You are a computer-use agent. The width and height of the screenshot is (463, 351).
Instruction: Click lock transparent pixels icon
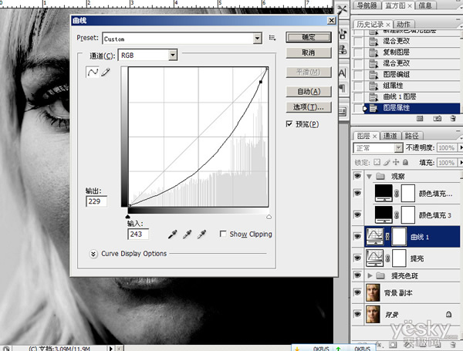[x=377, y=162]
